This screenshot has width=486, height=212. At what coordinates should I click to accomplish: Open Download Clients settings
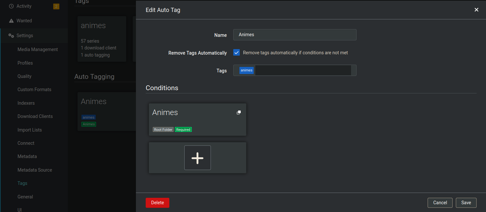(x=35, y=116)
